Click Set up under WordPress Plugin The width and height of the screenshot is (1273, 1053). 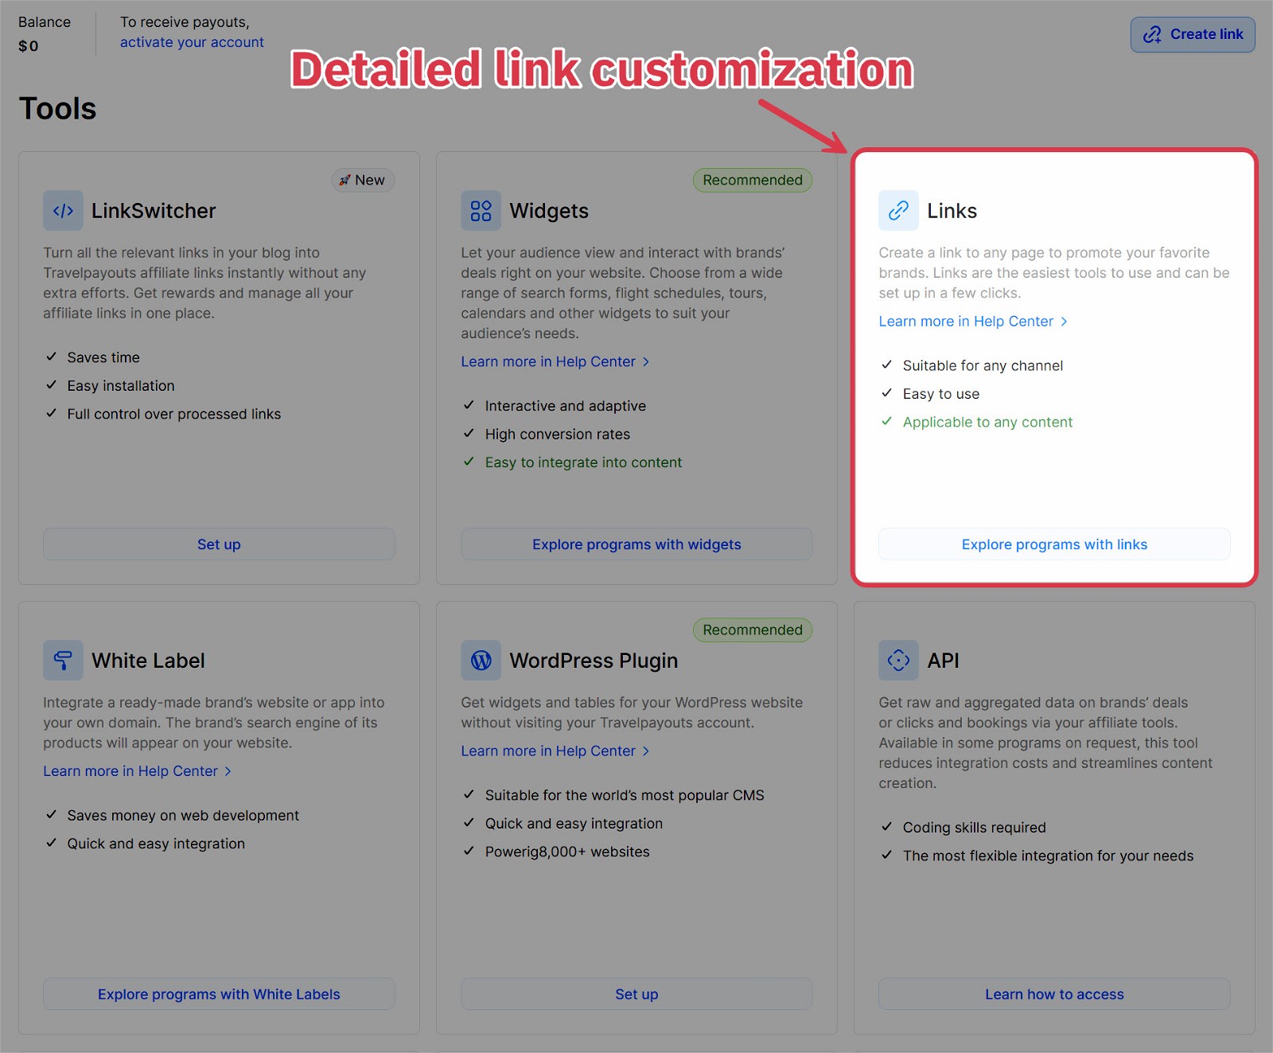click(x=636, y=994)
